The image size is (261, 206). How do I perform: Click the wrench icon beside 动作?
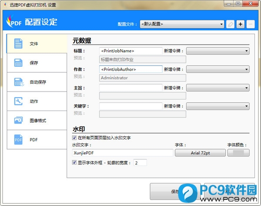point(18,101)
